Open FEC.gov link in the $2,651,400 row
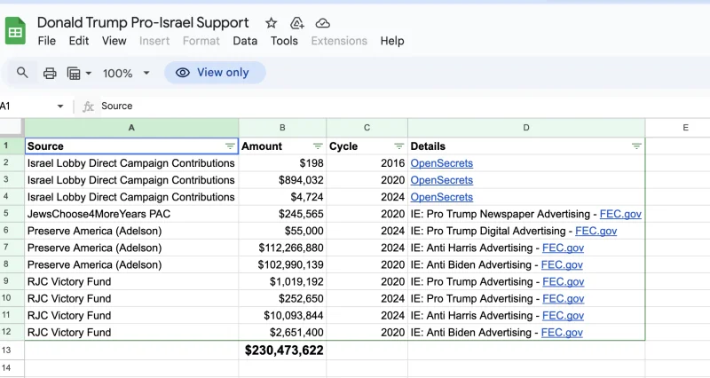The height and width of the screenshot is (378, 710). 562,333
